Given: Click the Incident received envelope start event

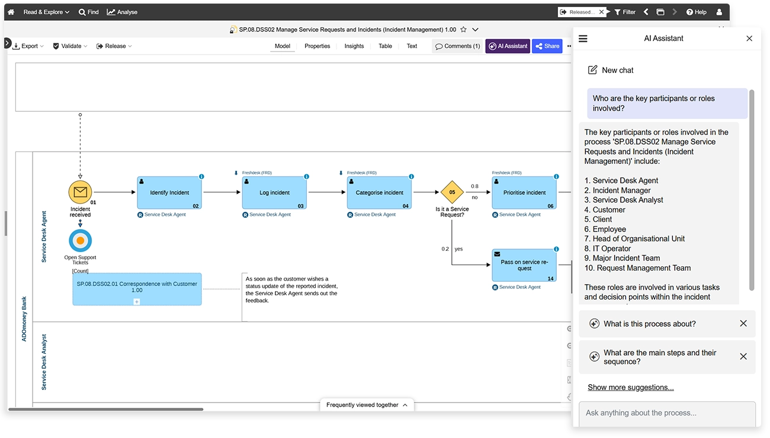Looking at the screenshot, I should coord(80,192).
